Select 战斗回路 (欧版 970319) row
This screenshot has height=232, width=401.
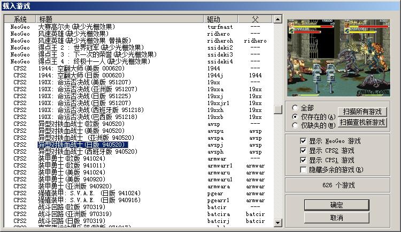[x=138, y=207]
